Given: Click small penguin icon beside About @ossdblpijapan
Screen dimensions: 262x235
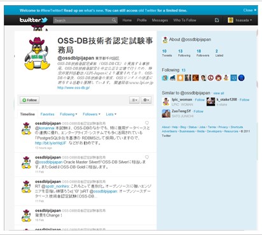Looking at the screenshot, I should pos(165,40).
